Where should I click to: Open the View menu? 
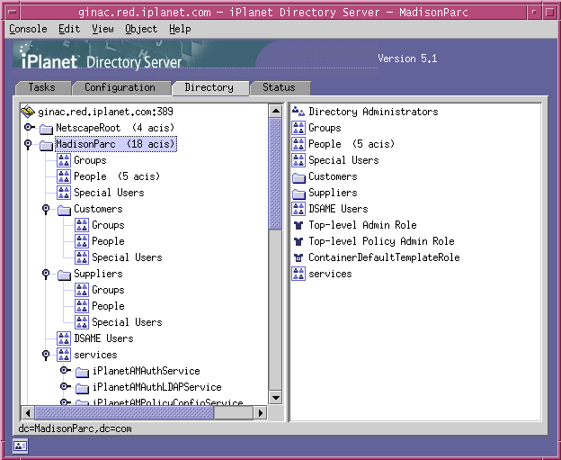(102, 29)
